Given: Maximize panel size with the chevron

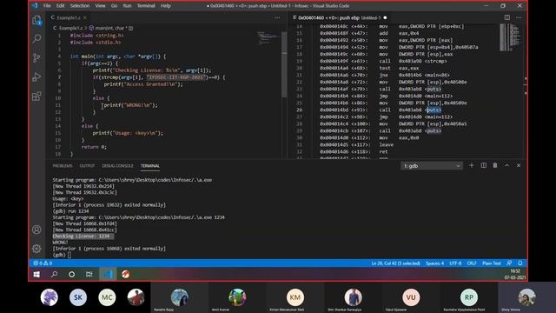Looking at the screenshot, I should (506, 165).
